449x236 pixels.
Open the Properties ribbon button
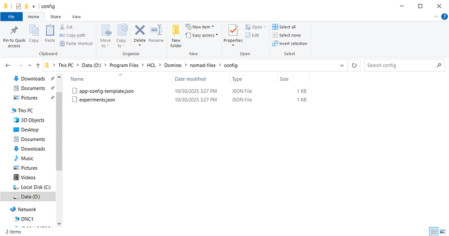(233, 34)
